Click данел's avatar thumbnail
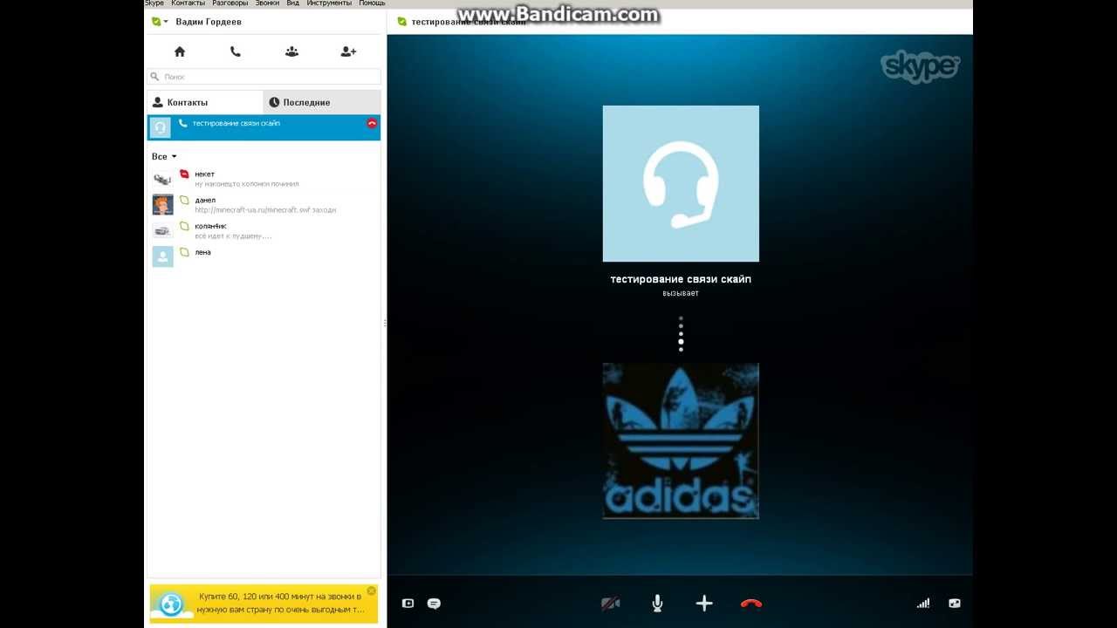 point(162,205)
